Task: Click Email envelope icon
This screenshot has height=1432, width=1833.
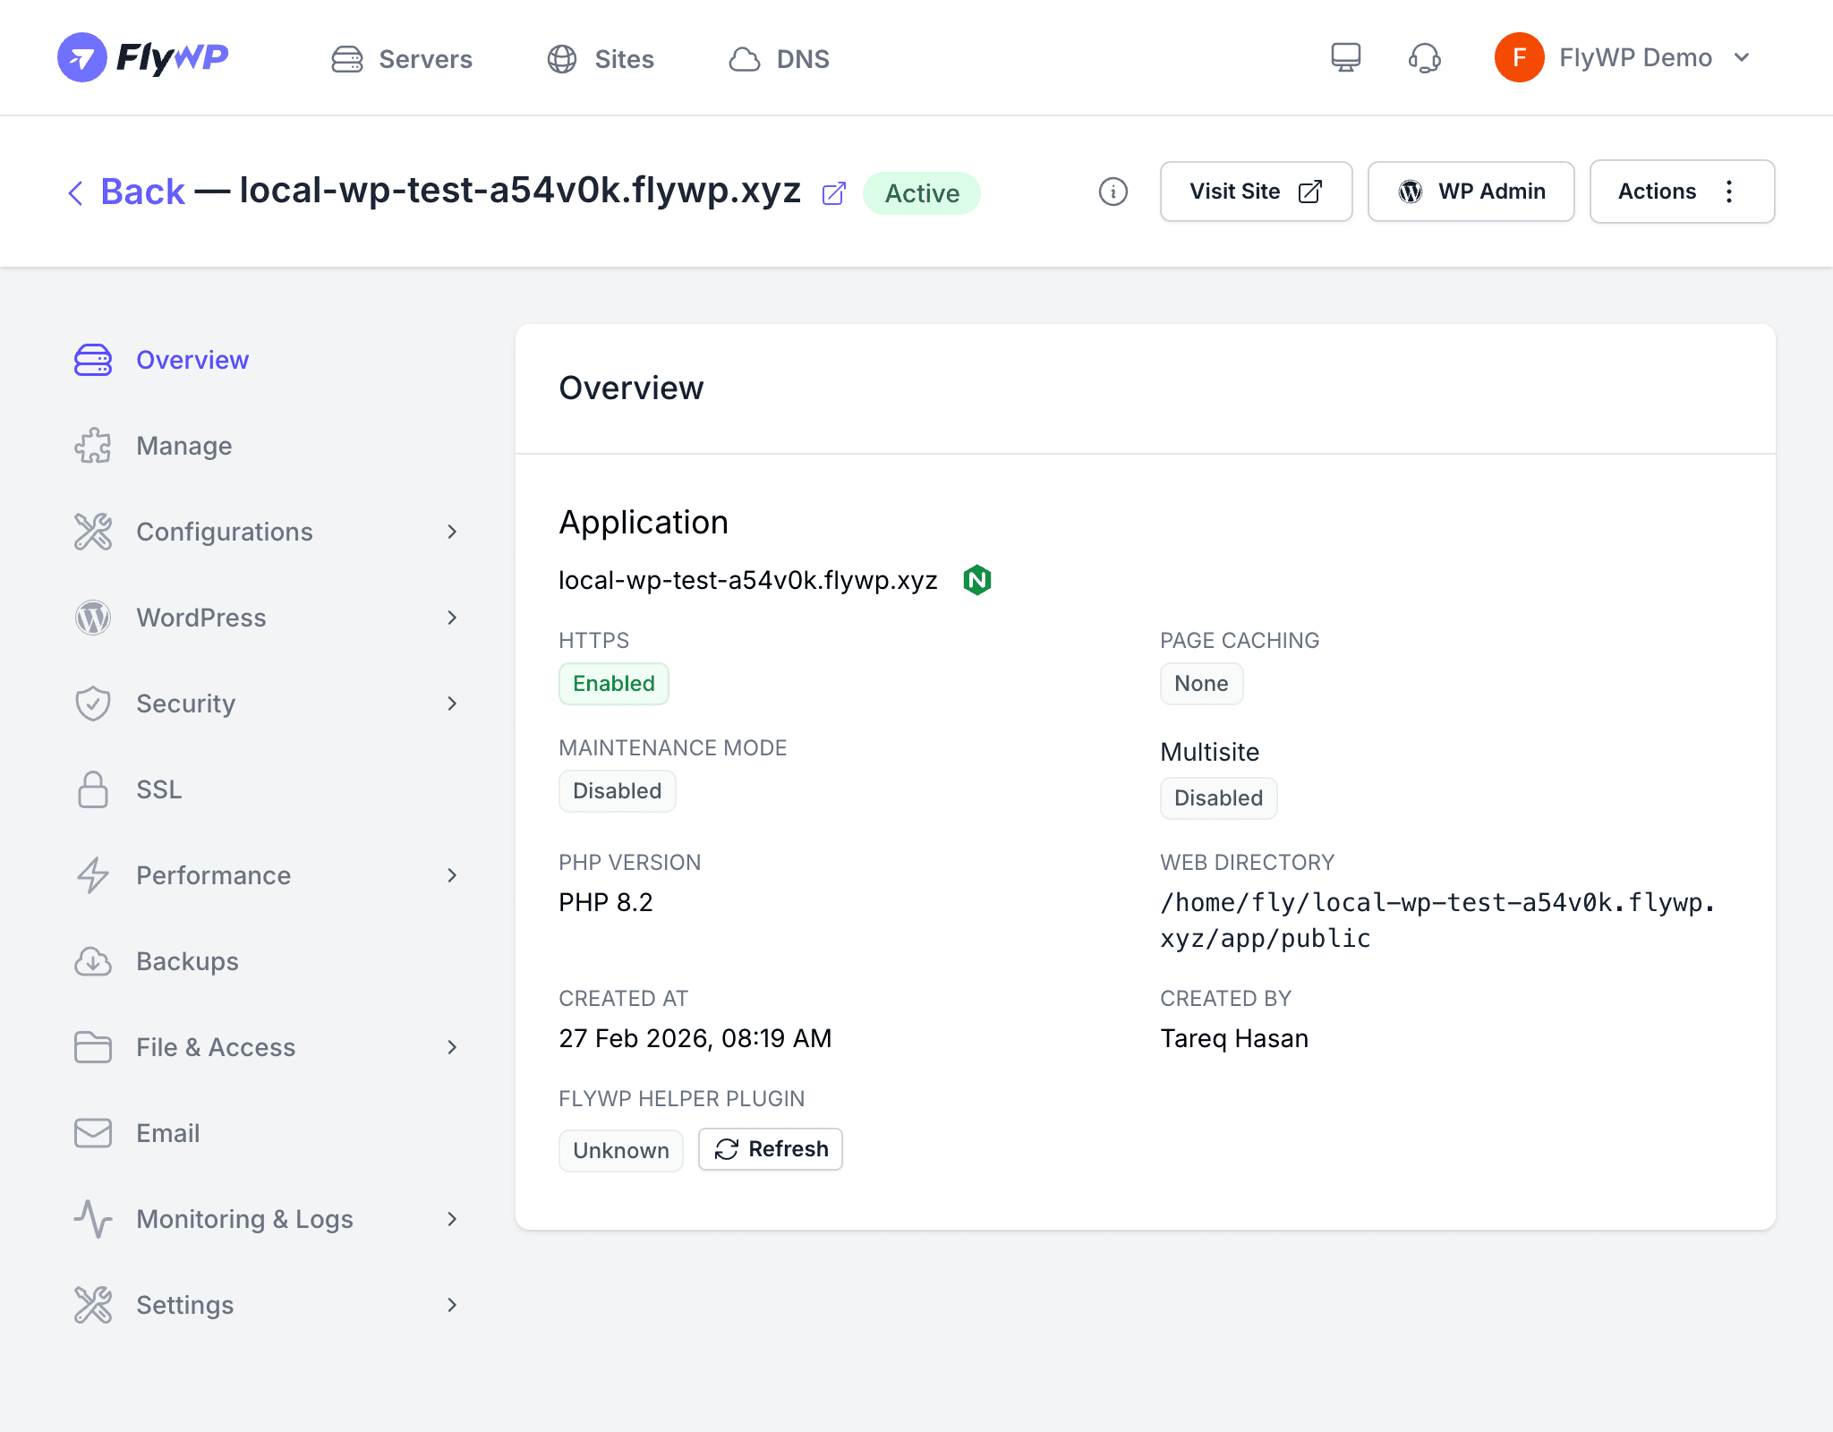Action: (93, 1133)
